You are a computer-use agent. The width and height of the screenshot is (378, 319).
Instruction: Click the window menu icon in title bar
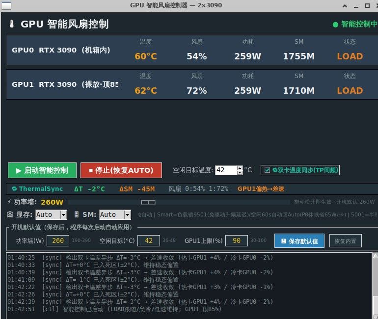click(x=6, y=5)
